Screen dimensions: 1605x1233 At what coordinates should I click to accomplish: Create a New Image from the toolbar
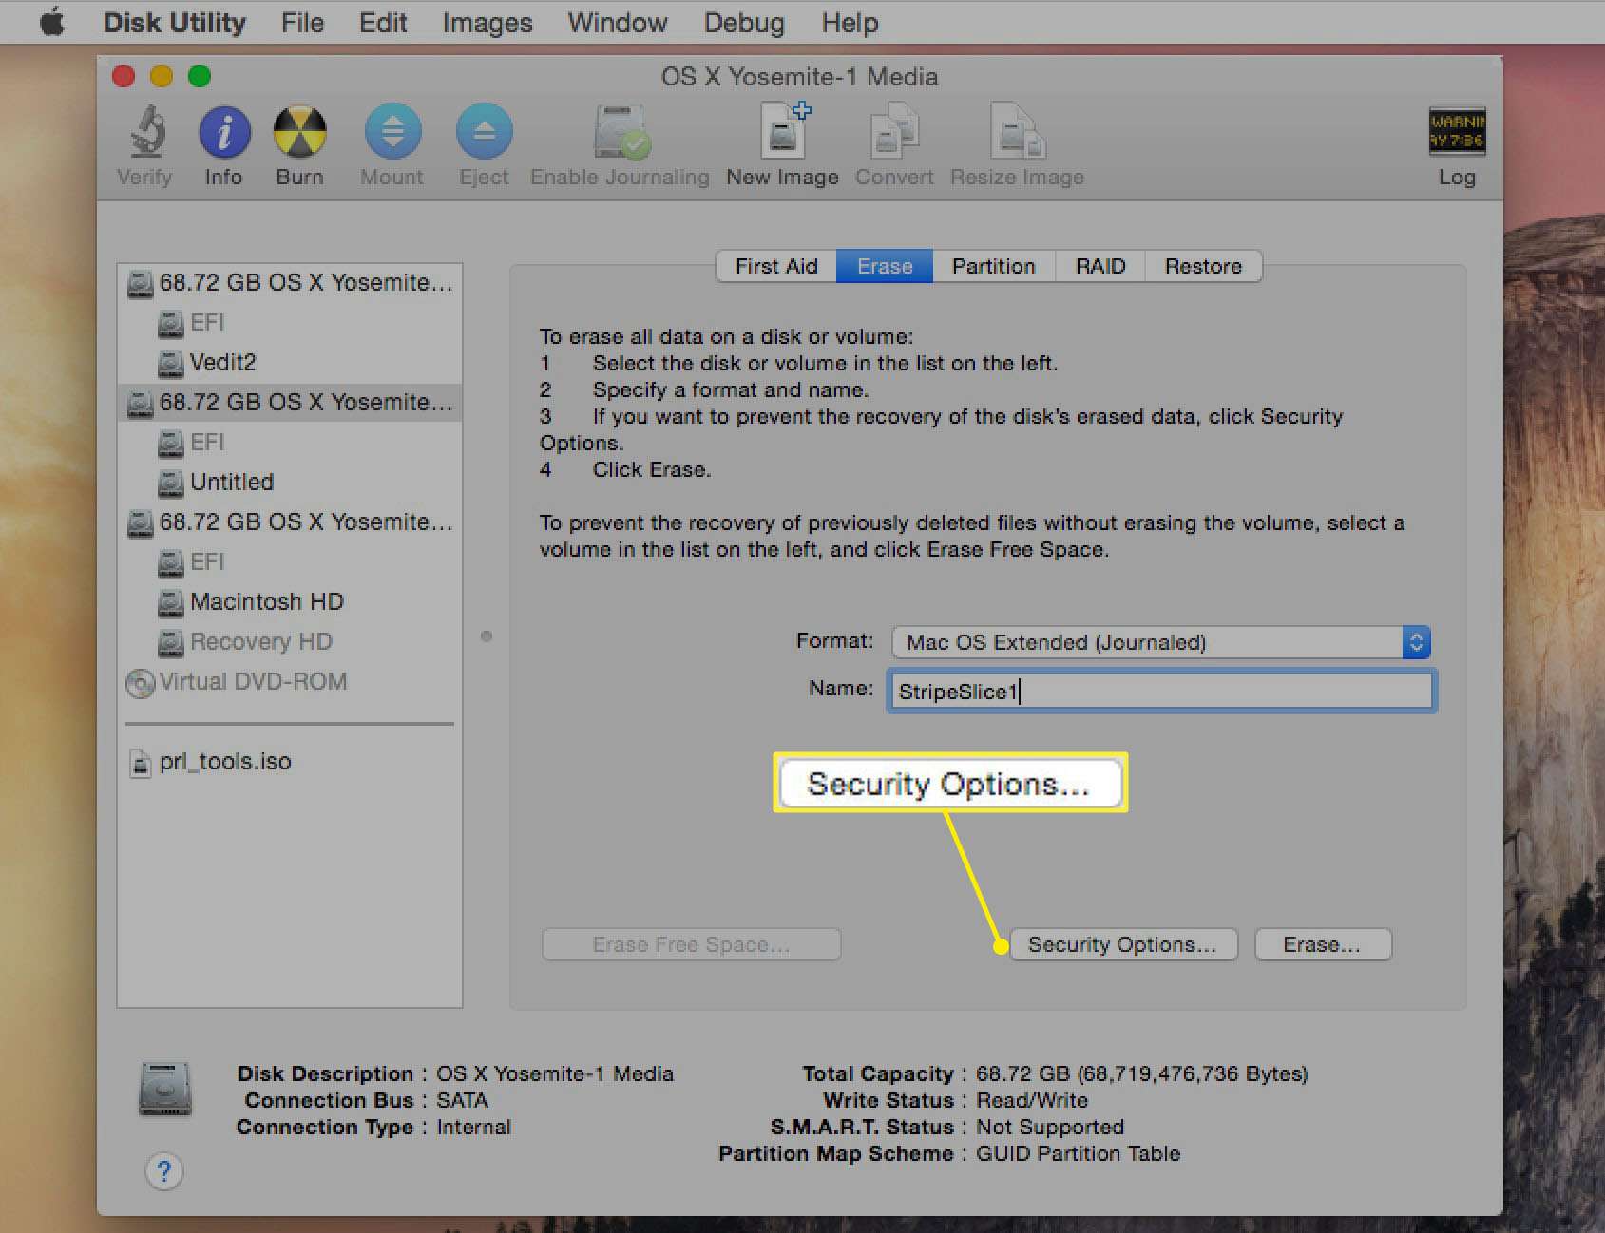click(784, 132)
